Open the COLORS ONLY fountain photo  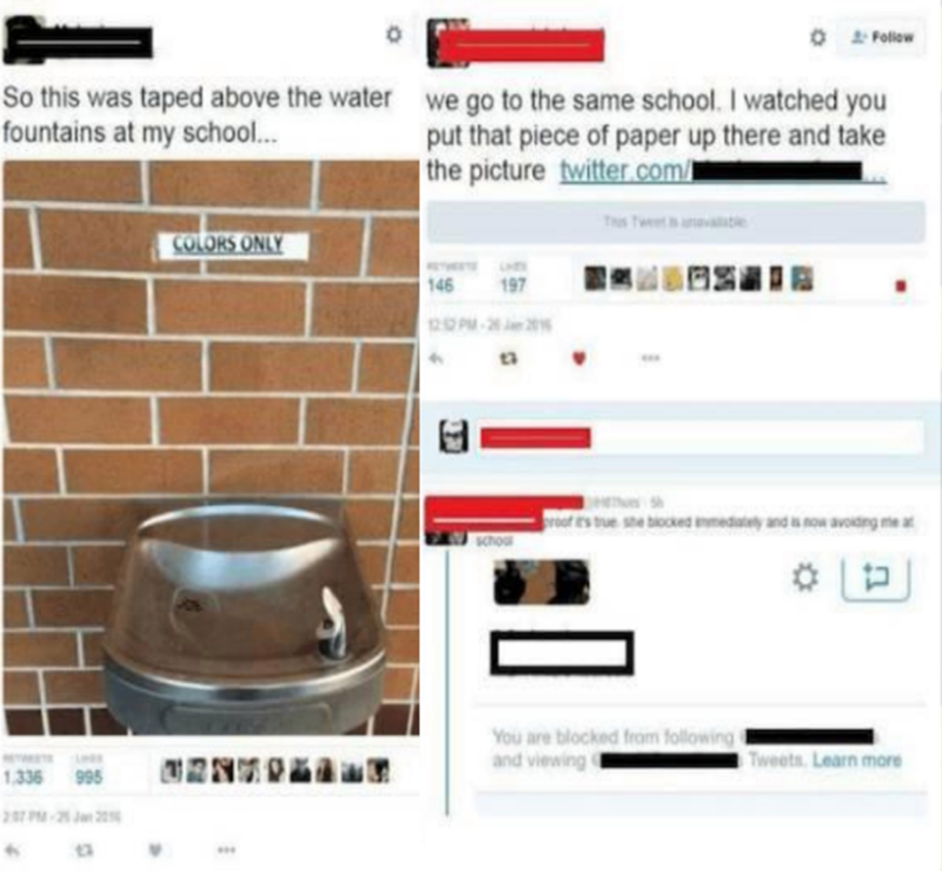click(x=211, y=448)
